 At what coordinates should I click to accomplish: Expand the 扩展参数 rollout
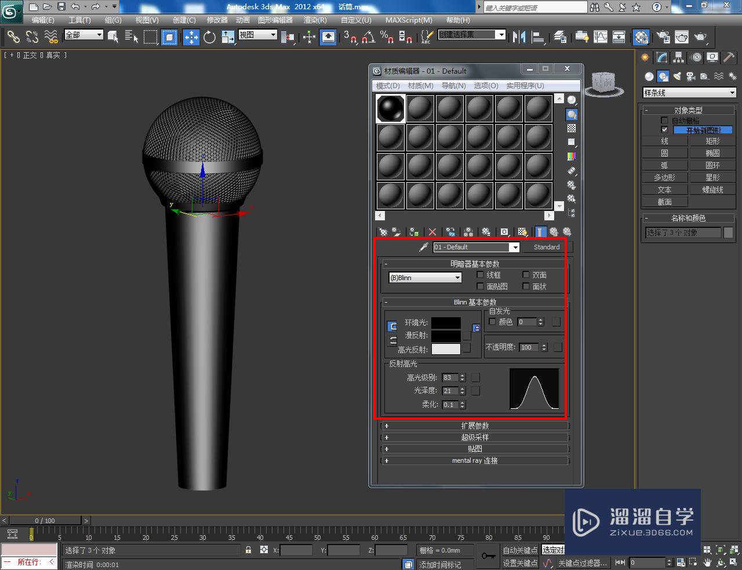pyautogui.click(x=475, y=426)
